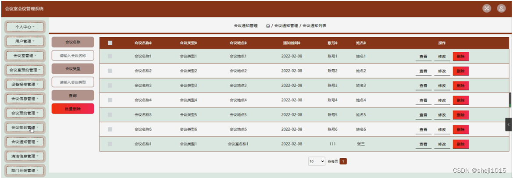Screen dimensions: 513x178
Task: Open the user avatar icon
Action: coord(501,8)
